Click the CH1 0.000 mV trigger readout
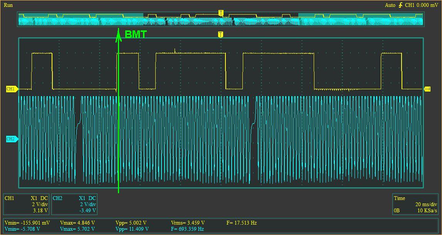The height and width of the screenshot is (235, 442). pyautogui.click(x=422, y=5)
